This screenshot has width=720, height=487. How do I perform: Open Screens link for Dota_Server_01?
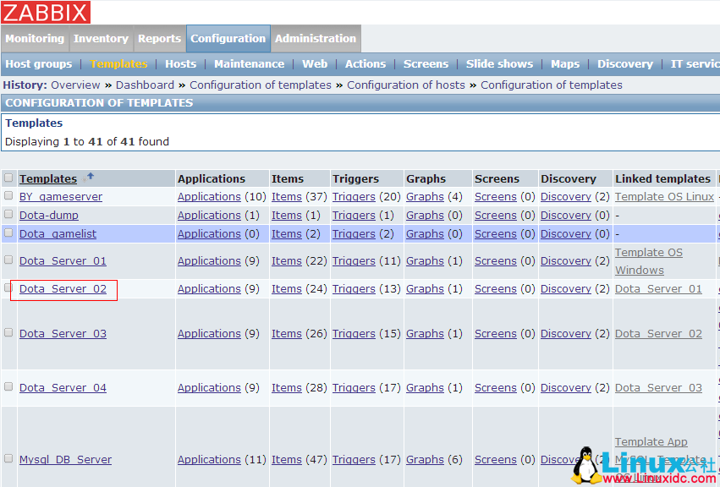click(495, 261)
